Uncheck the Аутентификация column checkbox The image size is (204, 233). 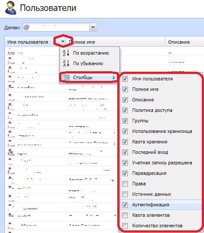[x=125, y=205]
